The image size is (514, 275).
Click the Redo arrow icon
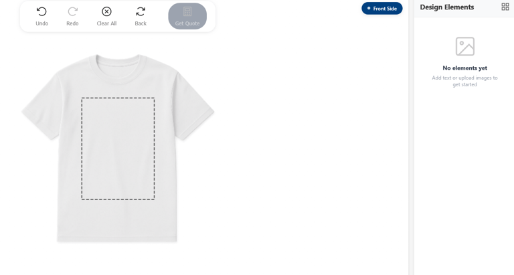[72, 12]
